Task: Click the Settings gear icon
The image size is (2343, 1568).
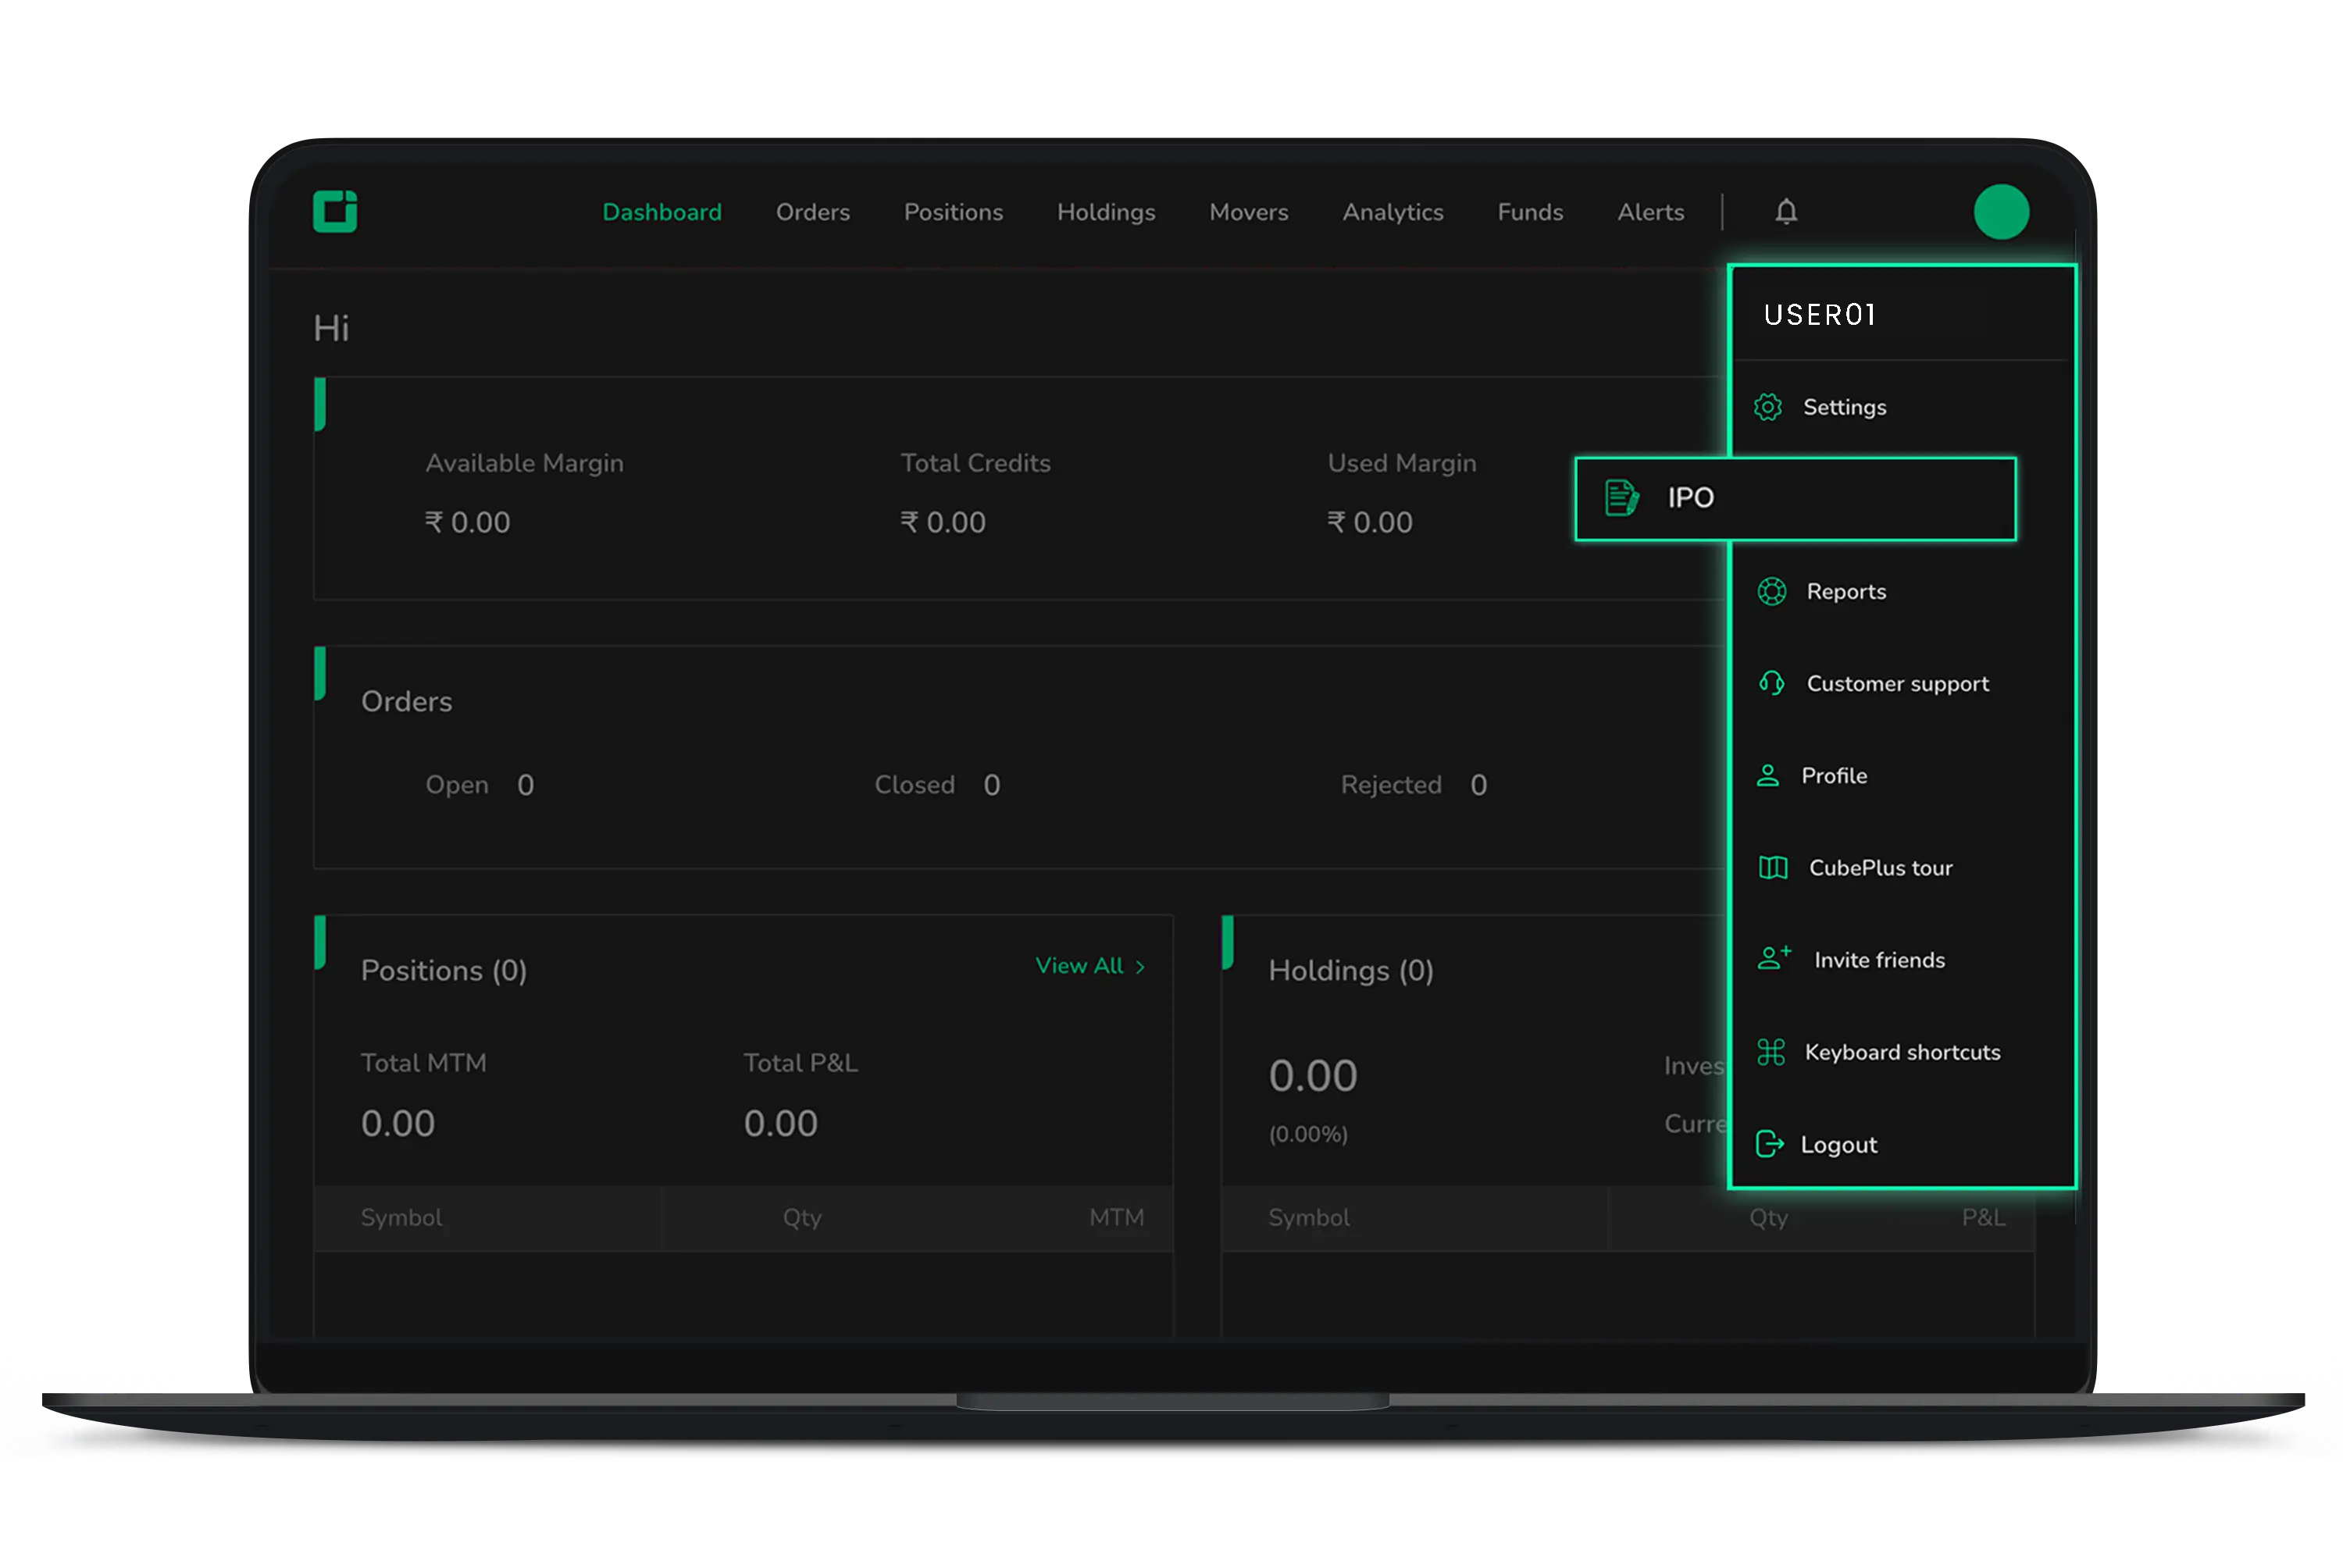Action: click(x=1768, y=407)
